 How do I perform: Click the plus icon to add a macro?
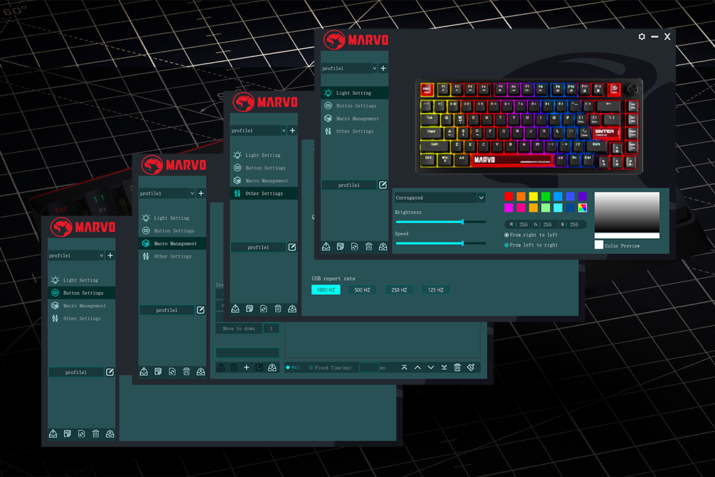pos(246,367)
